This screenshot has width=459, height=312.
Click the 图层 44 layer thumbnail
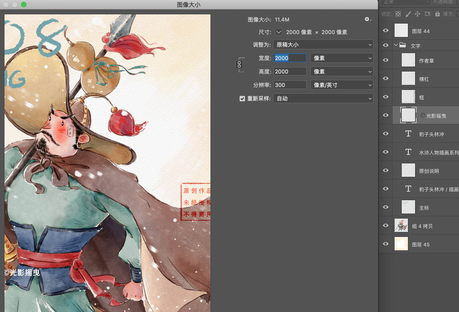[401, 31]
